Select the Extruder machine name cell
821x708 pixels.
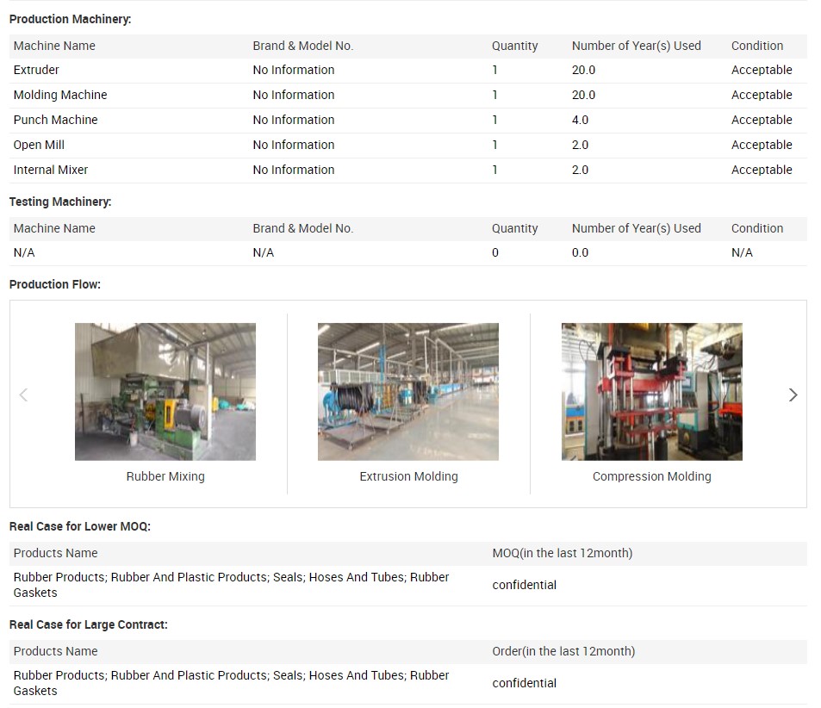(x=36, y=70)
